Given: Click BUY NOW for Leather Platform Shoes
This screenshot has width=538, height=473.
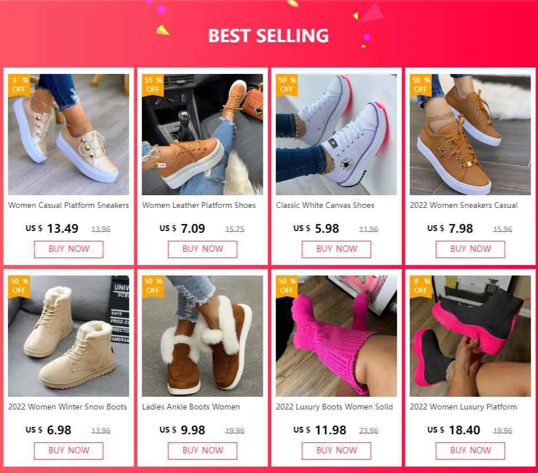Looking at the screenshot, I should (x=203, y=249).
